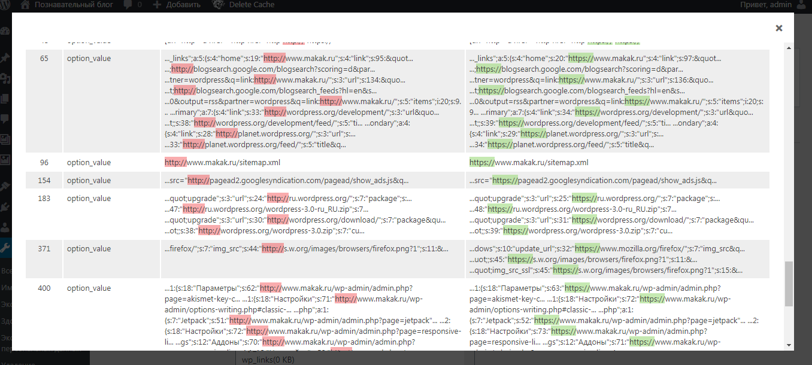This screenshot has width=812, height=365.
Task: Click the Delete Cache plugin icon
Action: (219, 5)
